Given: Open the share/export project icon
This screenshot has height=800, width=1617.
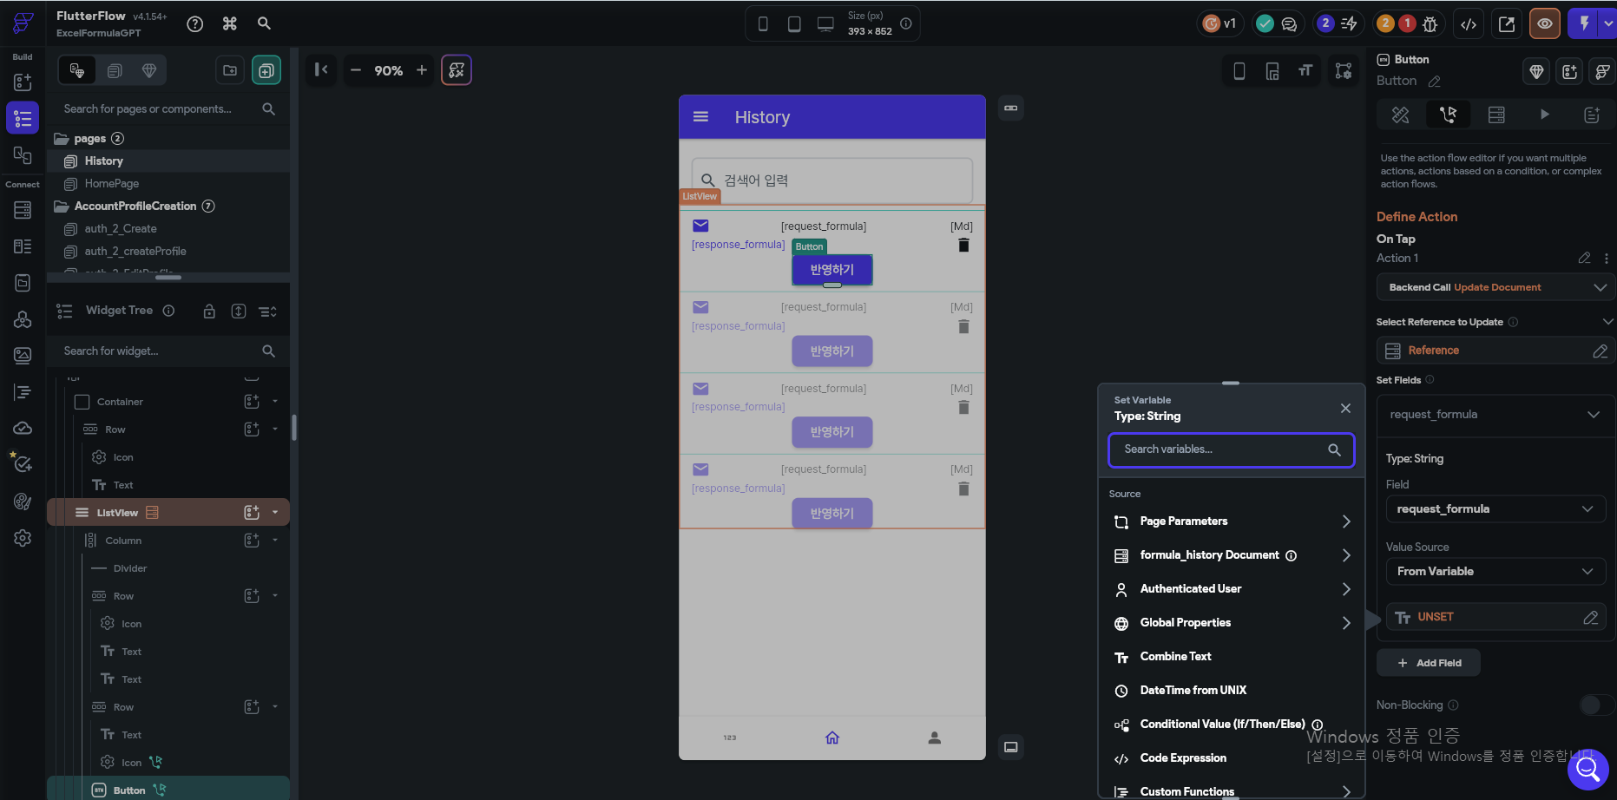Looking at the screenshot, I should click(x=1507, y=24).
